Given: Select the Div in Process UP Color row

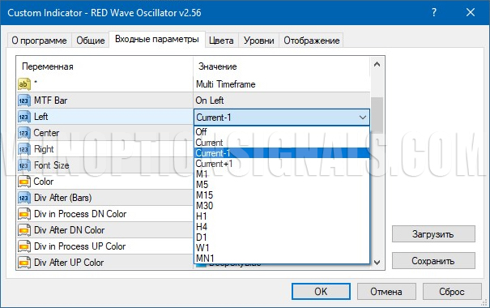Looking at the screenshot, I should (x=105, y=246).
